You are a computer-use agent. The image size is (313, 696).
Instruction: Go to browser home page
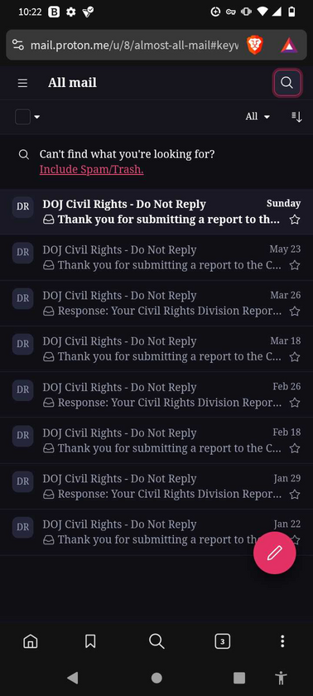click(30, 641)
